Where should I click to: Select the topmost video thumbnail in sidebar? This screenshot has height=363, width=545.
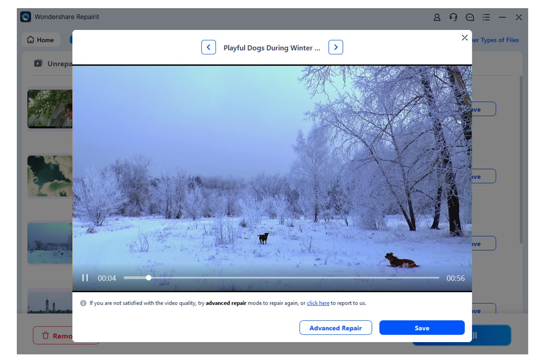coord(50,109)
